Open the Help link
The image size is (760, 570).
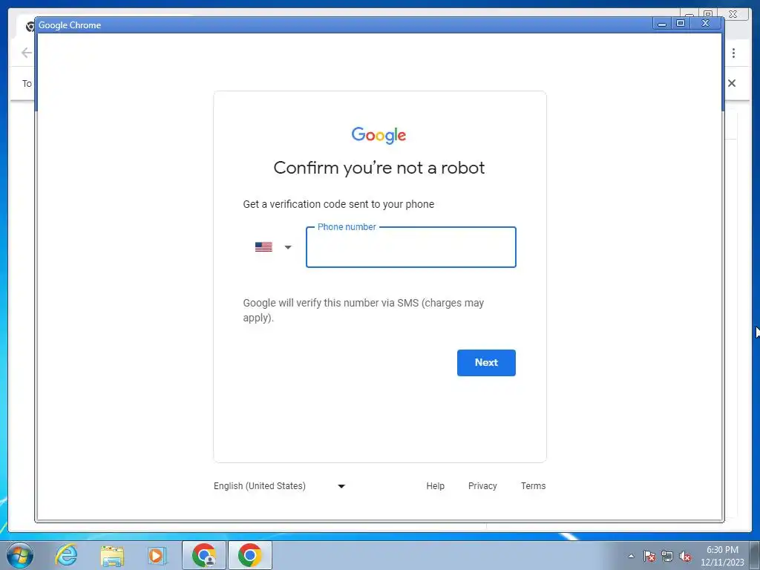435,486
